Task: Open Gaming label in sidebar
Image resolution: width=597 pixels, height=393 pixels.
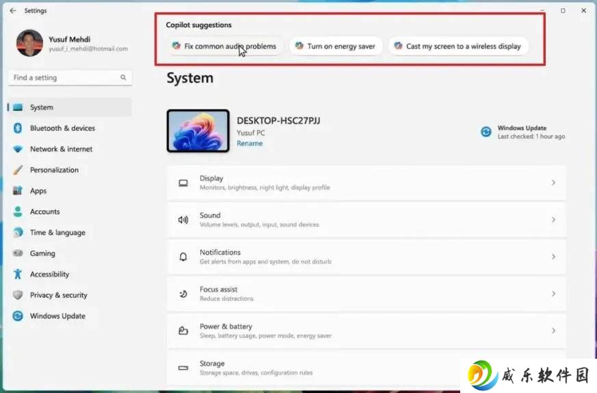Action: coord(42,253)
